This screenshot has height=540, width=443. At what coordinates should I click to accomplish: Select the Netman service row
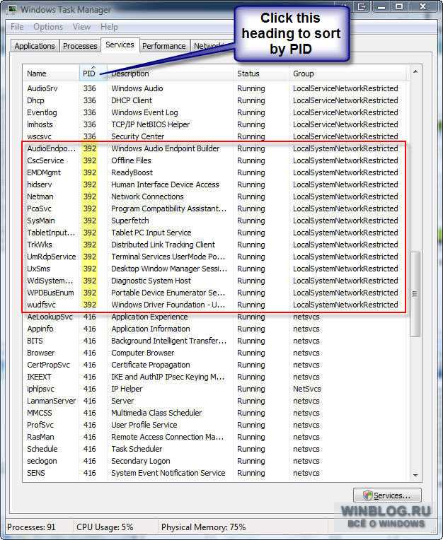click(x=215, y=196)
